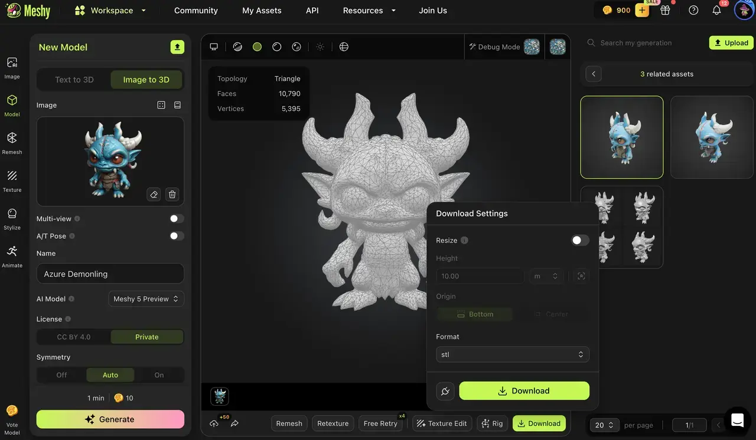This screenshot has width=756, height=440.
Task: Open the Remesh tool in left sidebar
Action: [12, 143]
